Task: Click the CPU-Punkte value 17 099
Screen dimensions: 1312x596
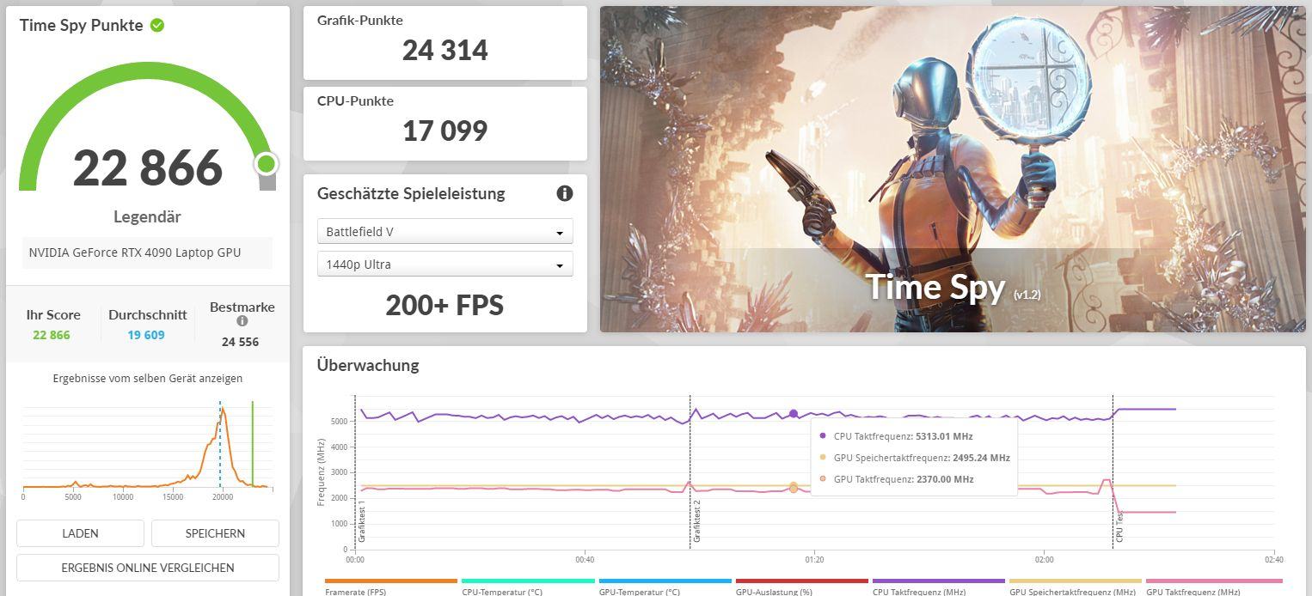Action: click(x=445, y=131)
